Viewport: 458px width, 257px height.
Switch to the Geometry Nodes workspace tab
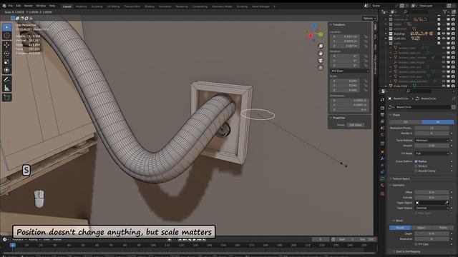pos(222,6)
